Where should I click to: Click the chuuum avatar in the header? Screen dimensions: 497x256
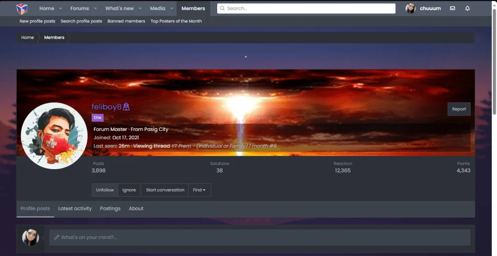pyautogui.click(x=410, y=9)
